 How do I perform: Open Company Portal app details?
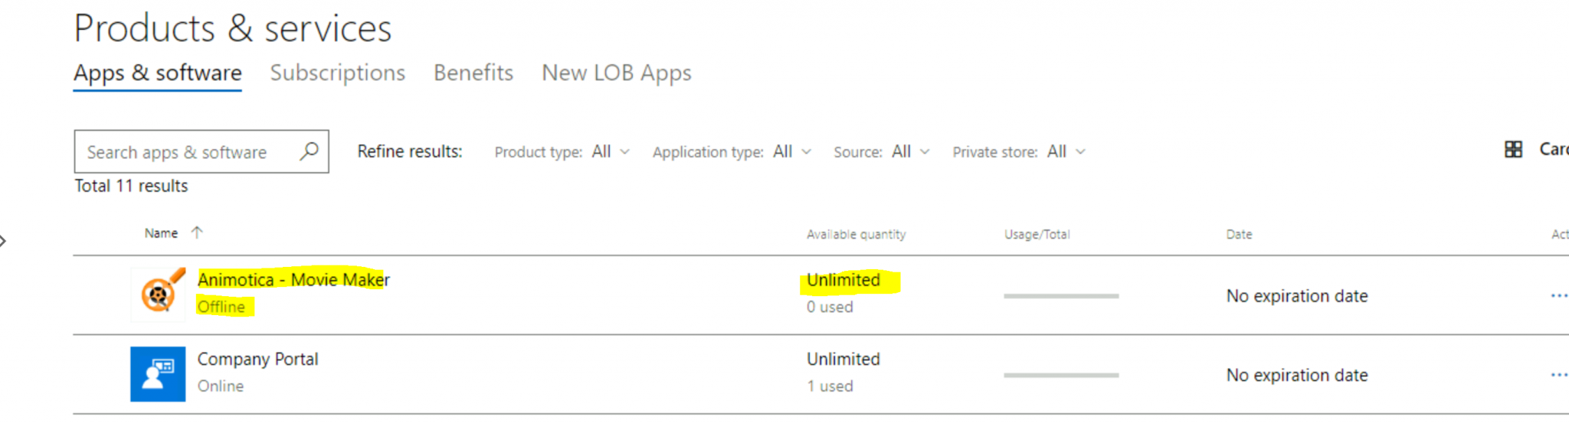click(x=257, y=359)
